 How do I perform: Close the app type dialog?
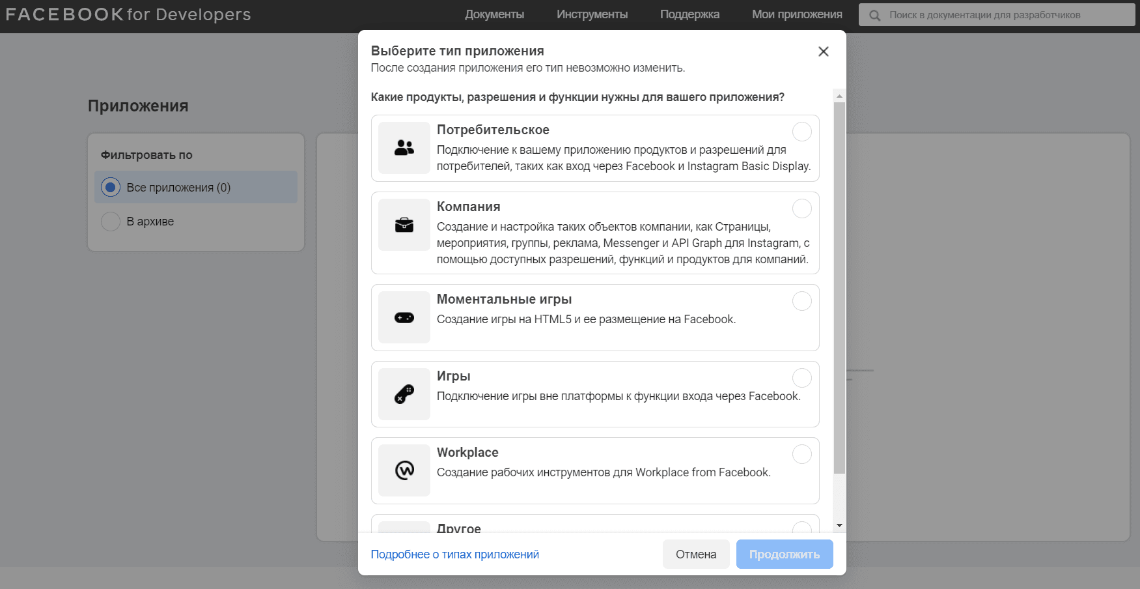(824, 51)
